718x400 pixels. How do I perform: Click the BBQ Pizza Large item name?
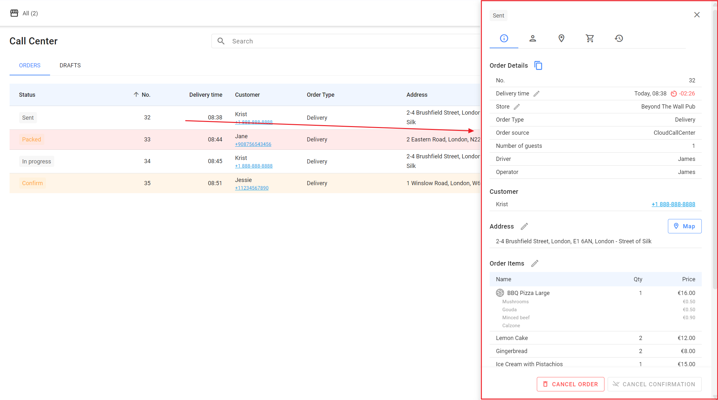pyautogui.click(x=528, y=293)
